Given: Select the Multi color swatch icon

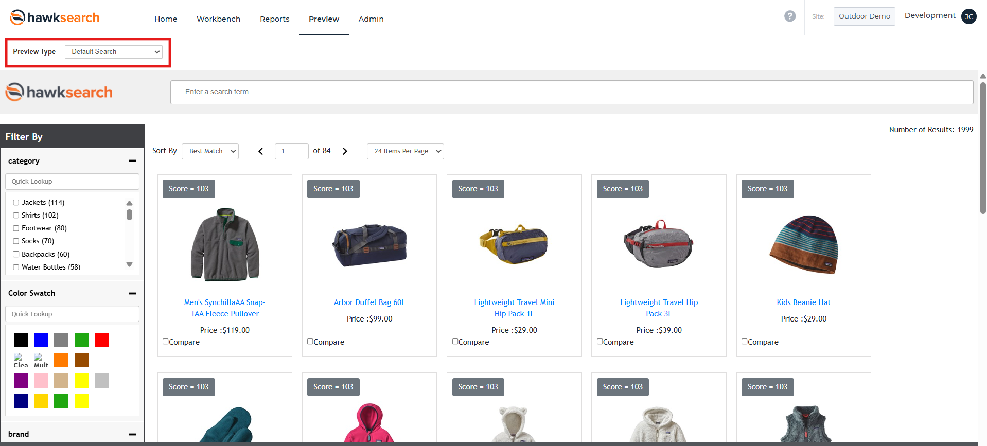Looking at the screenshot, I should (x=41, y=360).
